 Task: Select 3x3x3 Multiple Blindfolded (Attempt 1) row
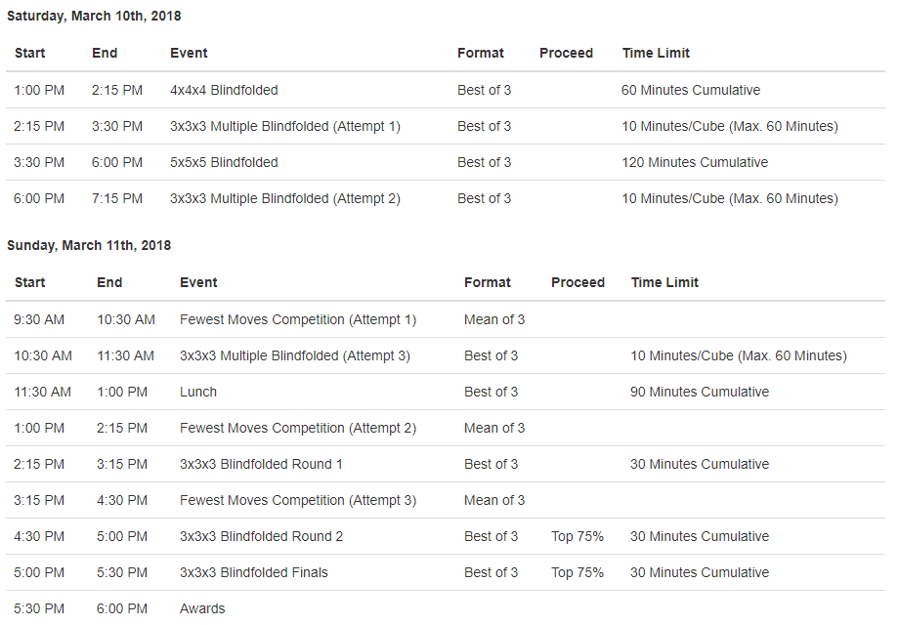(x=446, y=126)
